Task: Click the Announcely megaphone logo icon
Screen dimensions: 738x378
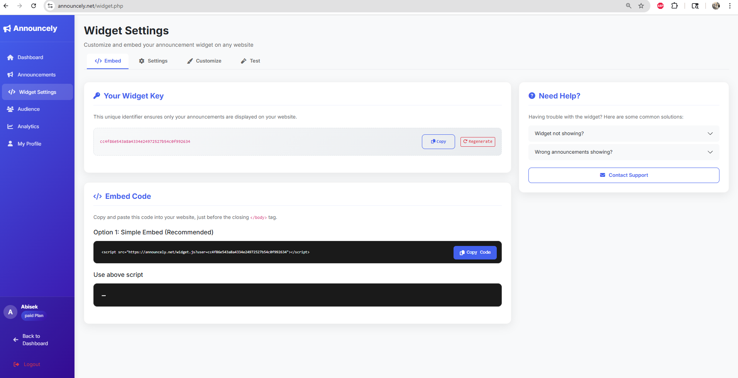Action: [7, 29]
